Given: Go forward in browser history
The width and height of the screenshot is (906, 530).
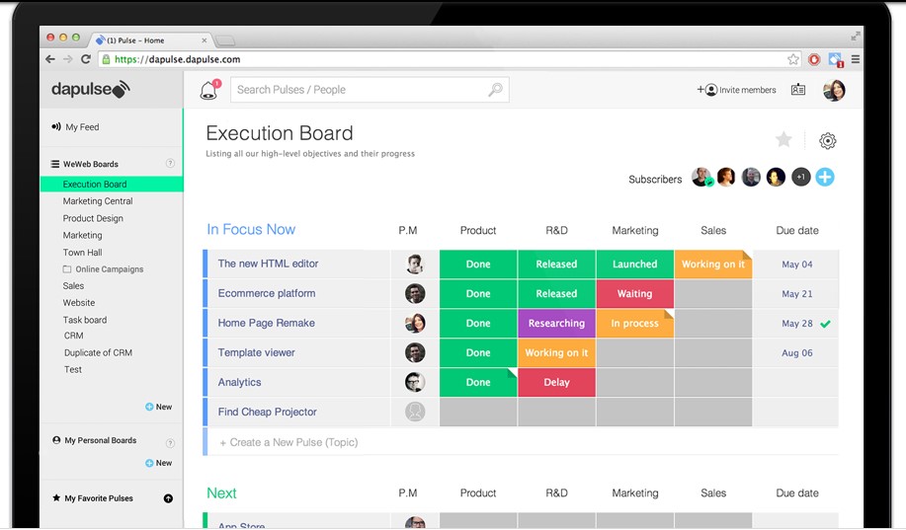Looking at the screenshot, I should coord(68,59).
